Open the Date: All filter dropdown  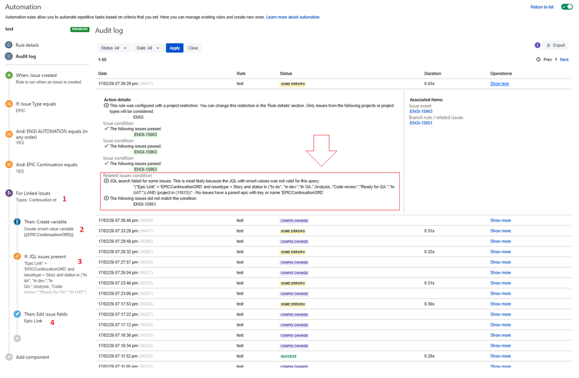148,48
